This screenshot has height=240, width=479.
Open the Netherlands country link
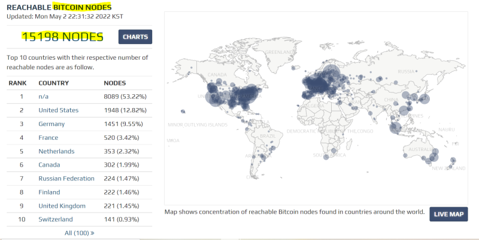tap(56, 152)
